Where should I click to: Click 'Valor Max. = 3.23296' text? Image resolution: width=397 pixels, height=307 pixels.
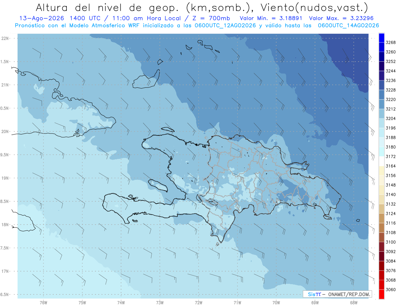[341, 18]
